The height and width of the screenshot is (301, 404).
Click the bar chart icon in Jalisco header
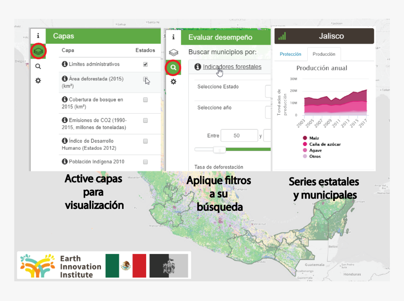tap(282, 36)
